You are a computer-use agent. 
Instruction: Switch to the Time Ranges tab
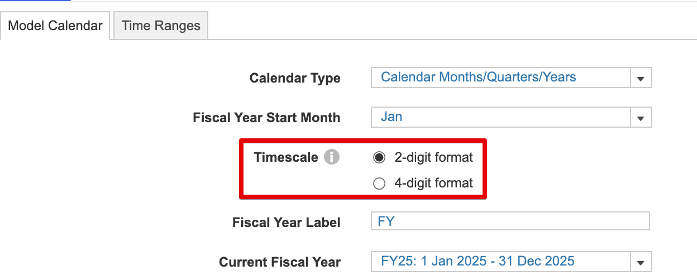[x=161, y=26]
